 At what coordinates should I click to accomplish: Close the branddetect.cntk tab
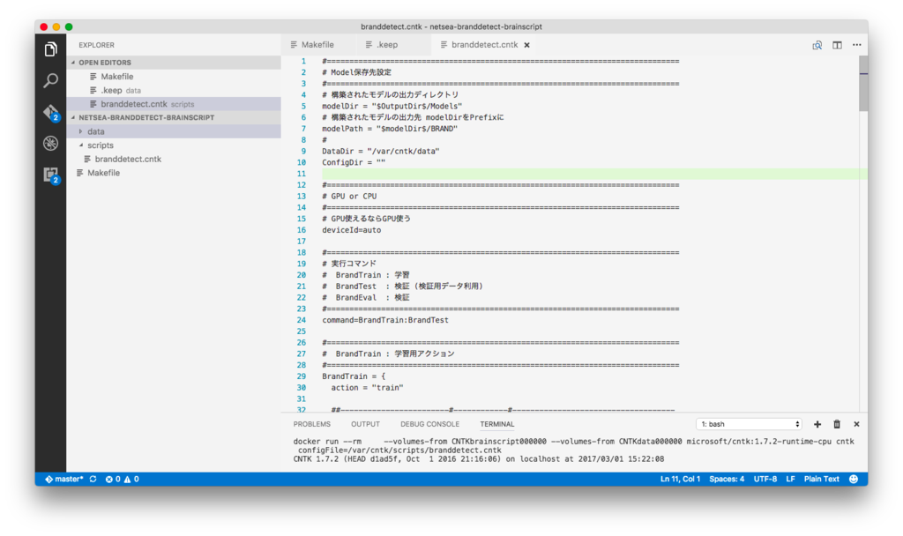point(527,45)
